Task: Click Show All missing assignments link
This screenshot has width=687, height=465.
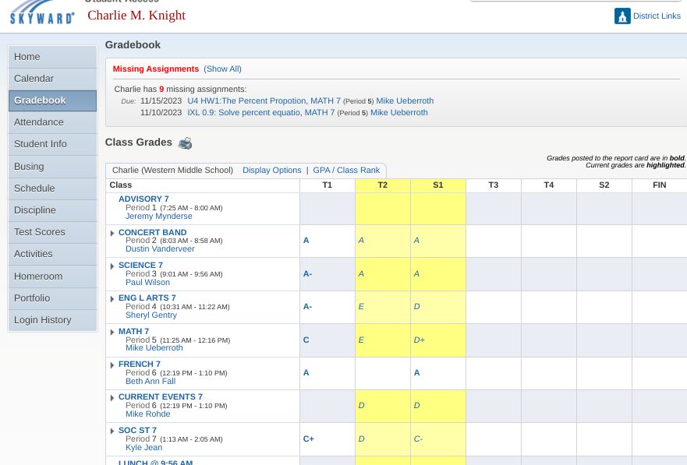Action: (x=222, y=69)
